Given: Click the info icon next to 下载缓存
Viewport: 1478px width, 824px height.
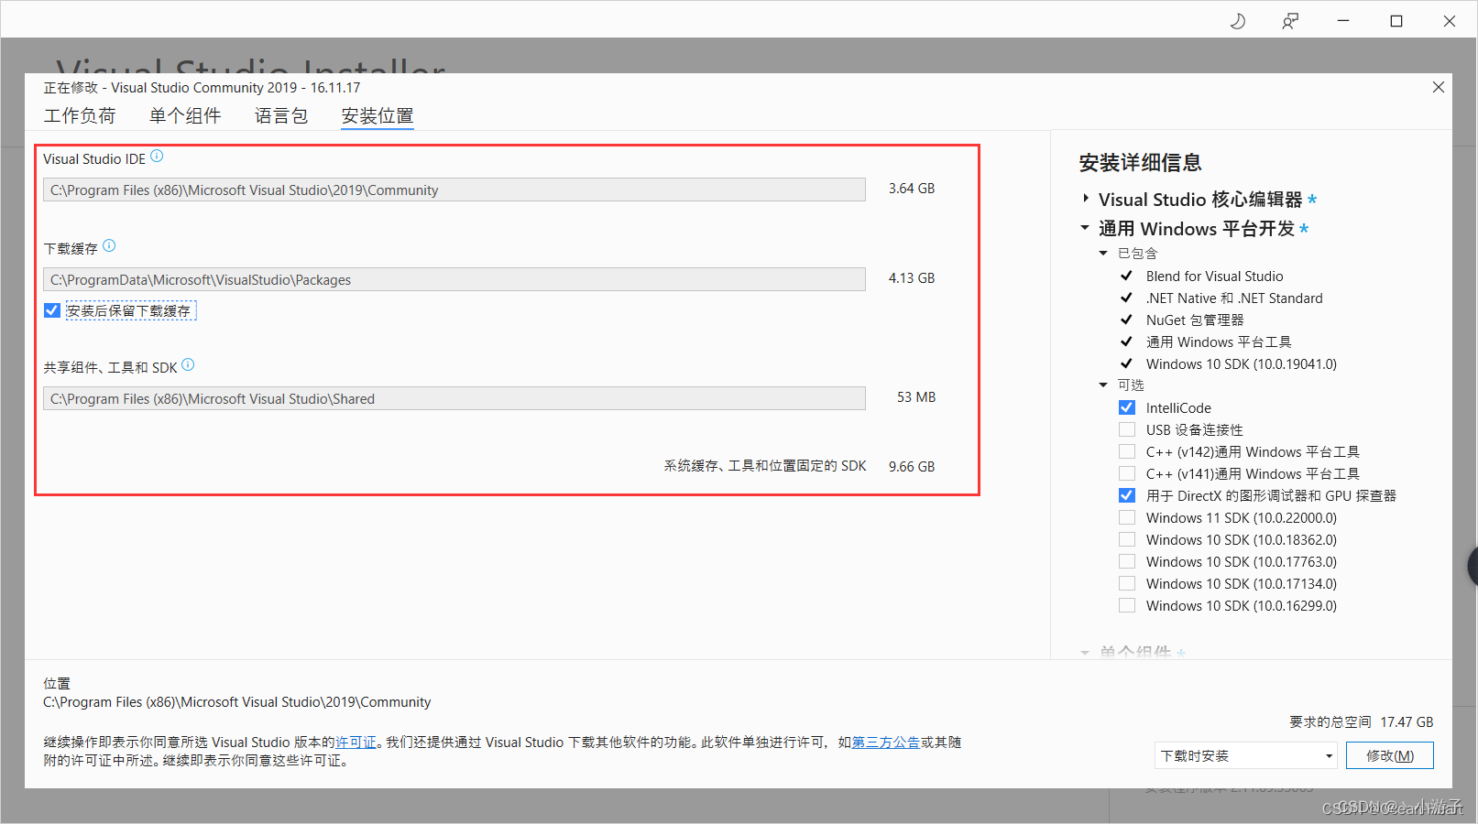Looking at the screenshot, I should coord(109,244).
